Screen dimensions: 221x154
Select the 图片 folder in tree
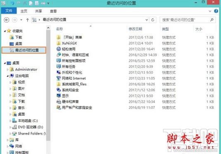[x=21, y=89]
